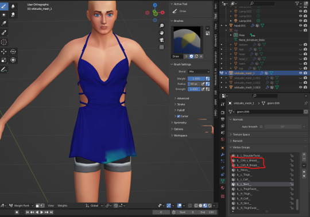Screen dimensions: 310x217
Task: Select the Transform tool
Action: [x=13, y=60]
